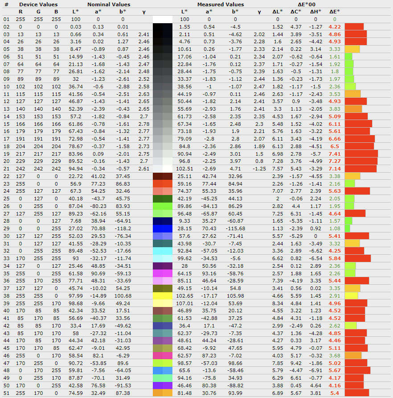Select the ΔE bar for row 46
Image resolution: width=393 pixels, height=398 pixels.
353,355
